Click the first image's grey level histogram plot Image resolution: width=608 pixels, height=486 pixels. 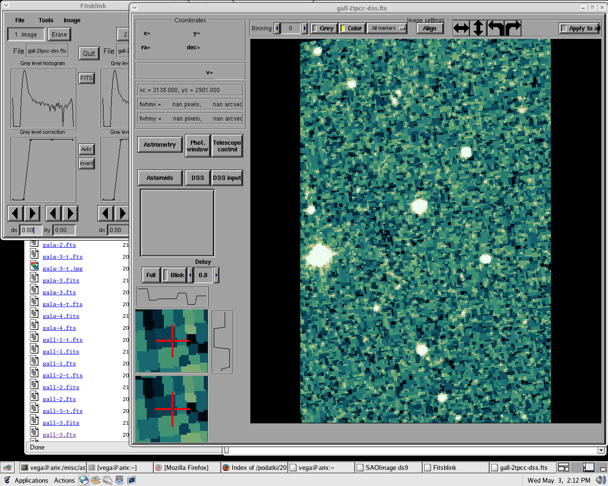coord(43,98)
